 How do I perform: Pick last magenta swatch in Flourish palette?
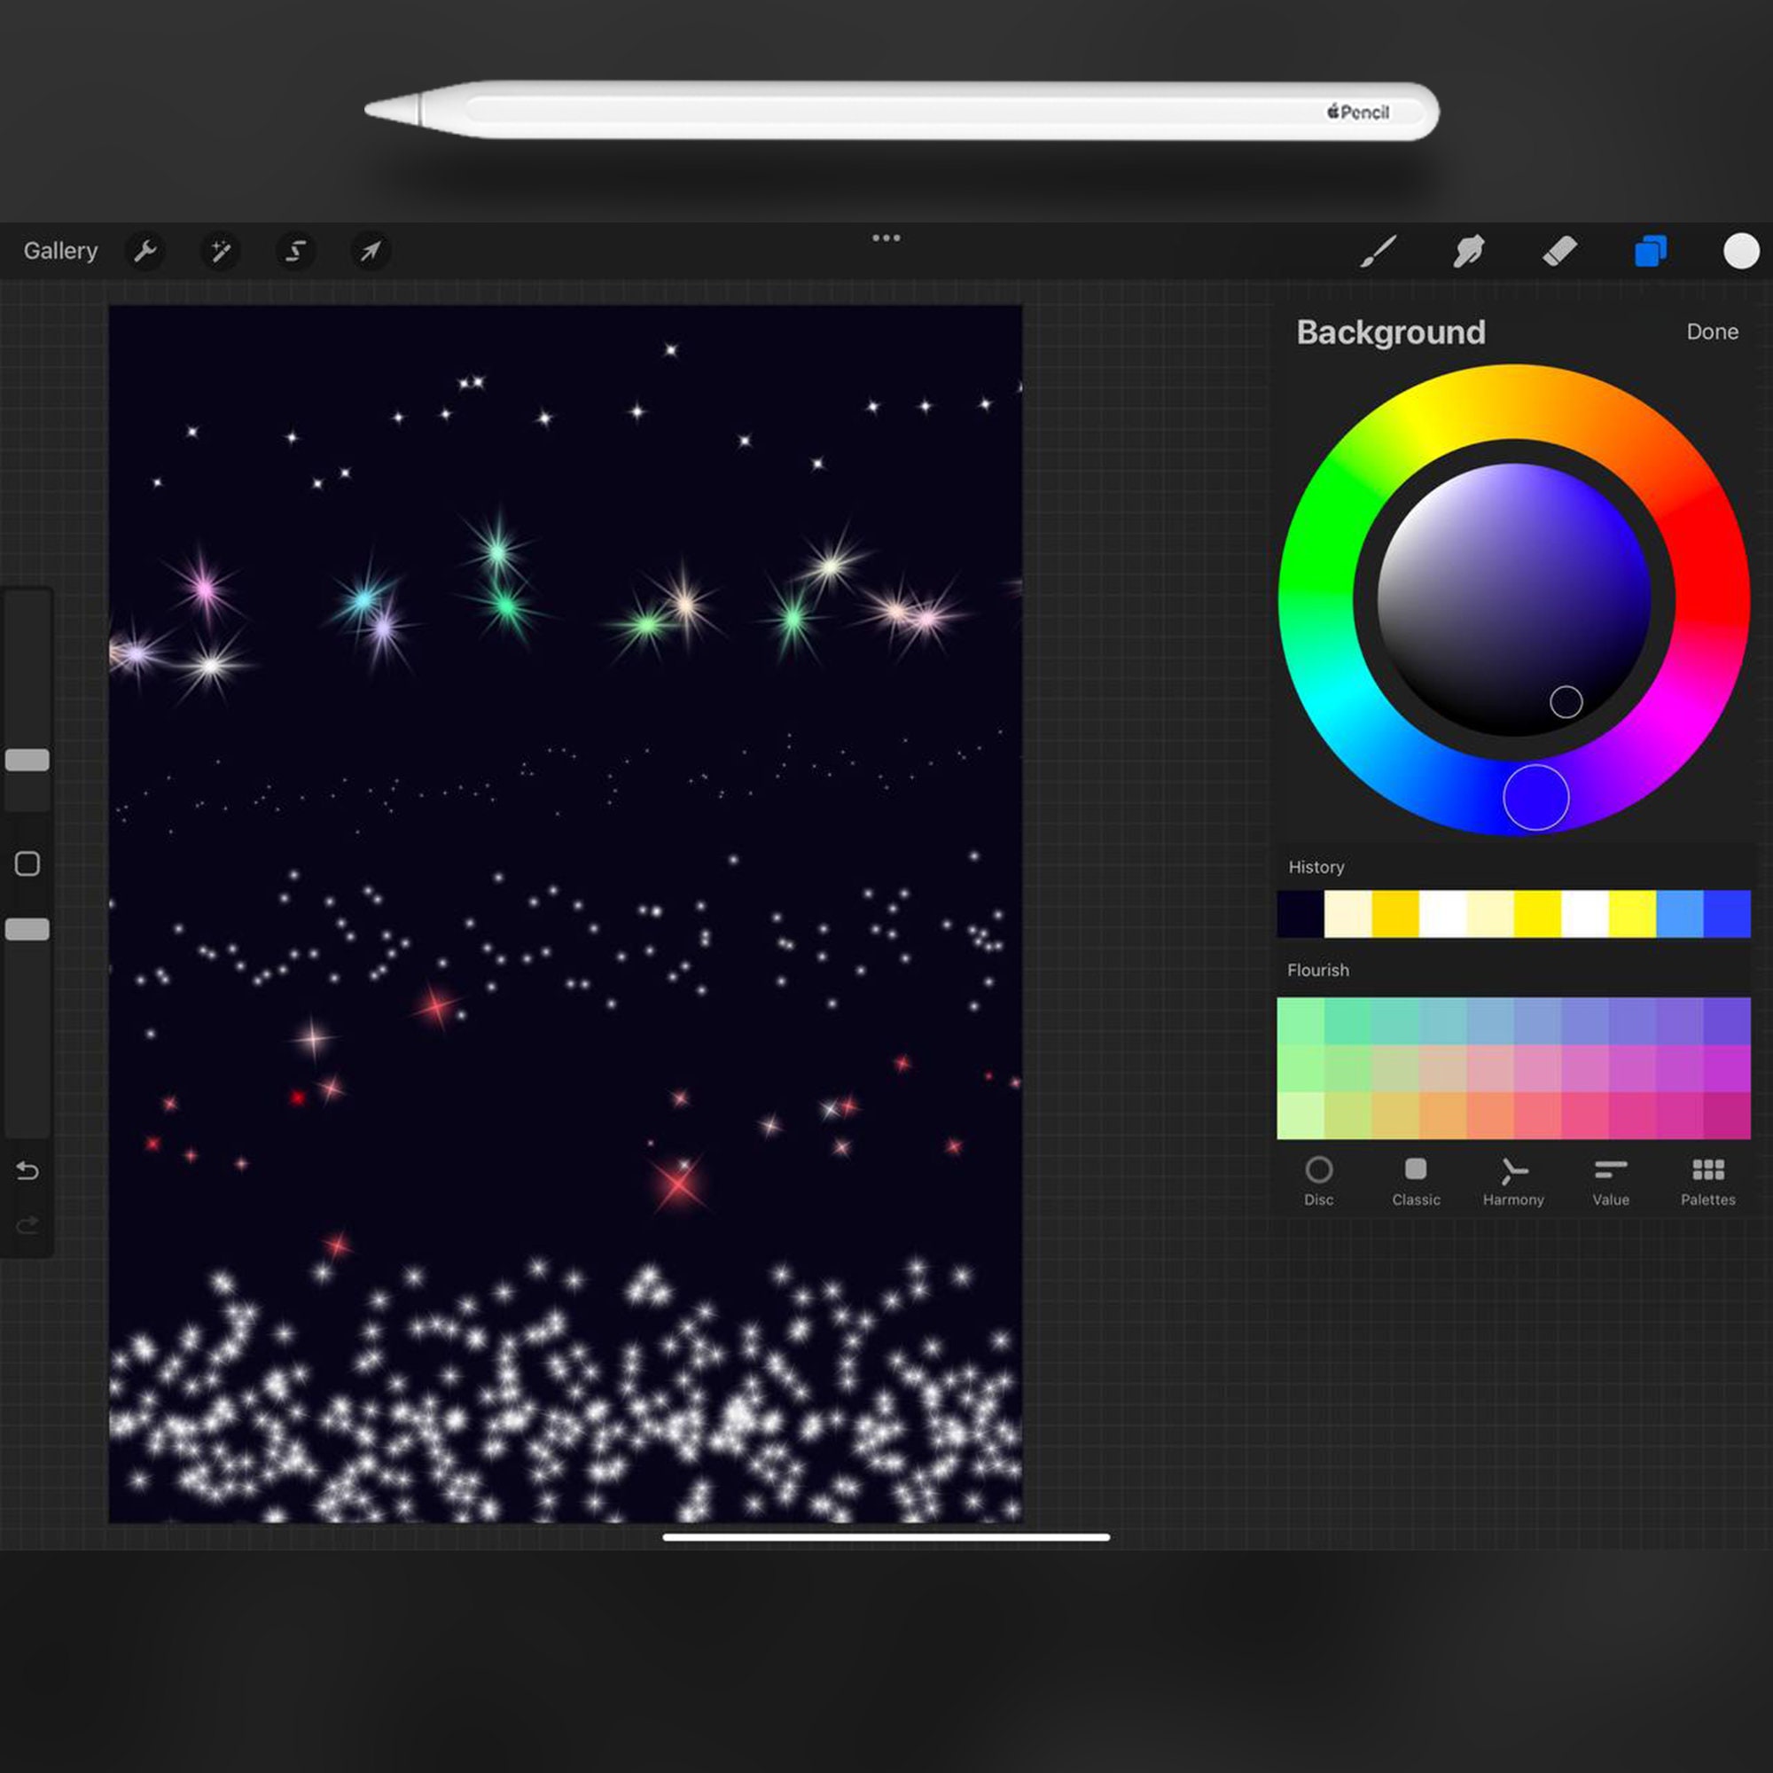(x=1727, y=1115)
